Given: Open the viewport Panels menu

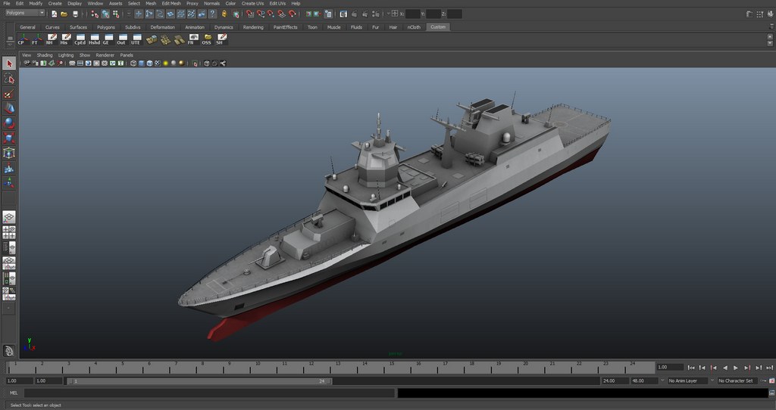Looking at the screenshot, I should click(127, 55).
